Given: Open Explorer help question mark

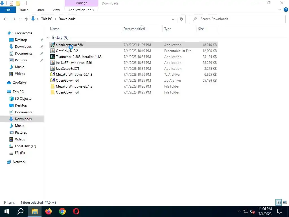Looking at the screenshot, I should pos(286,10).
